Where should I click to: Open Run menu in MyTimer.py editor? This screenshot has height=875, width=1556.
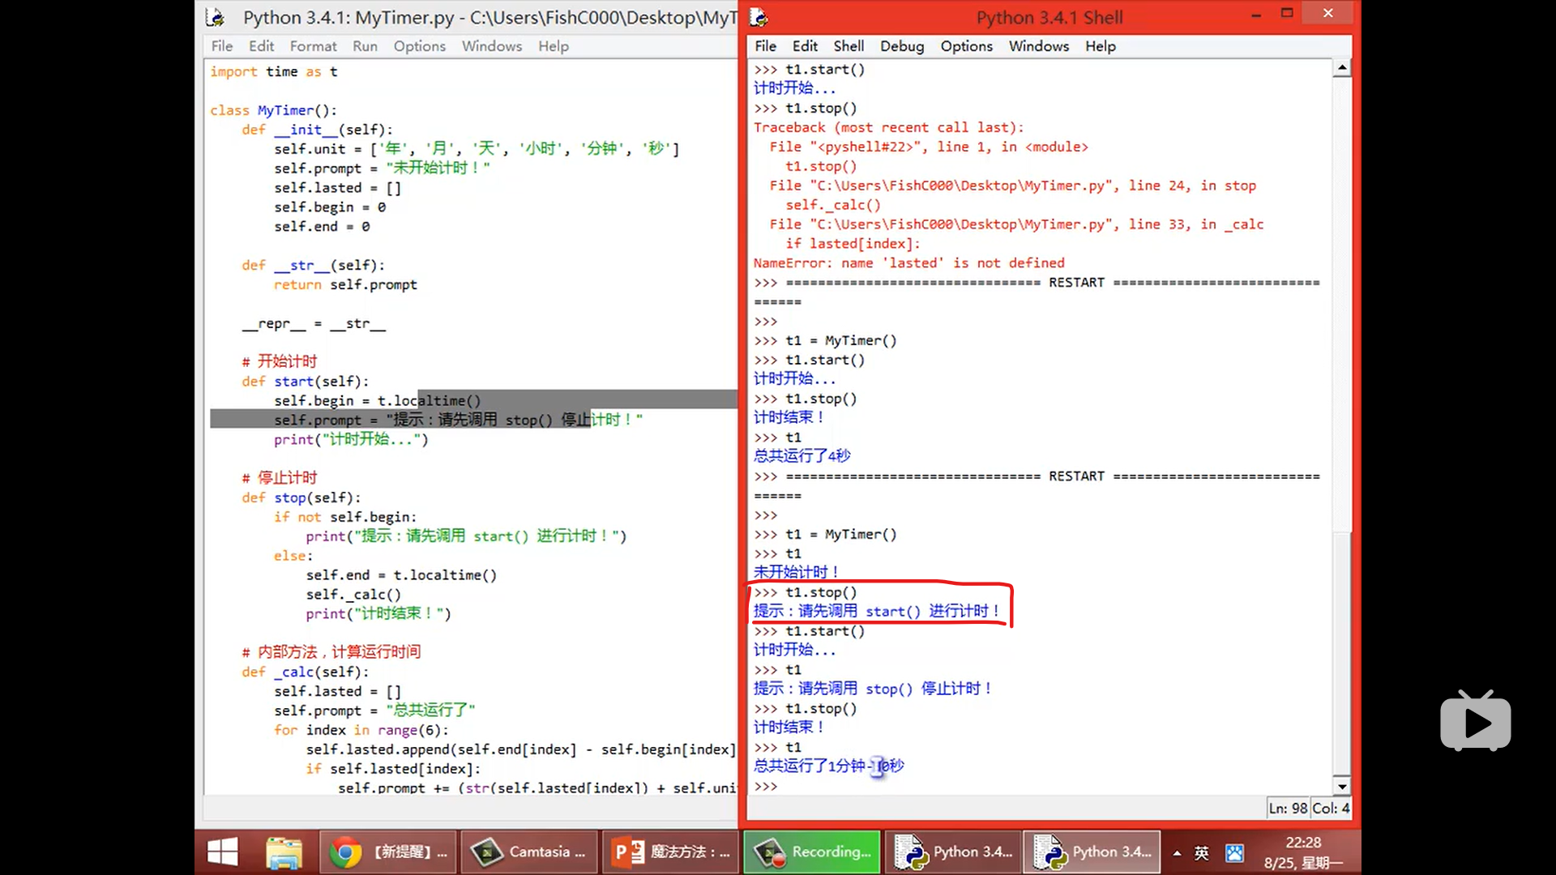(365, 46)
